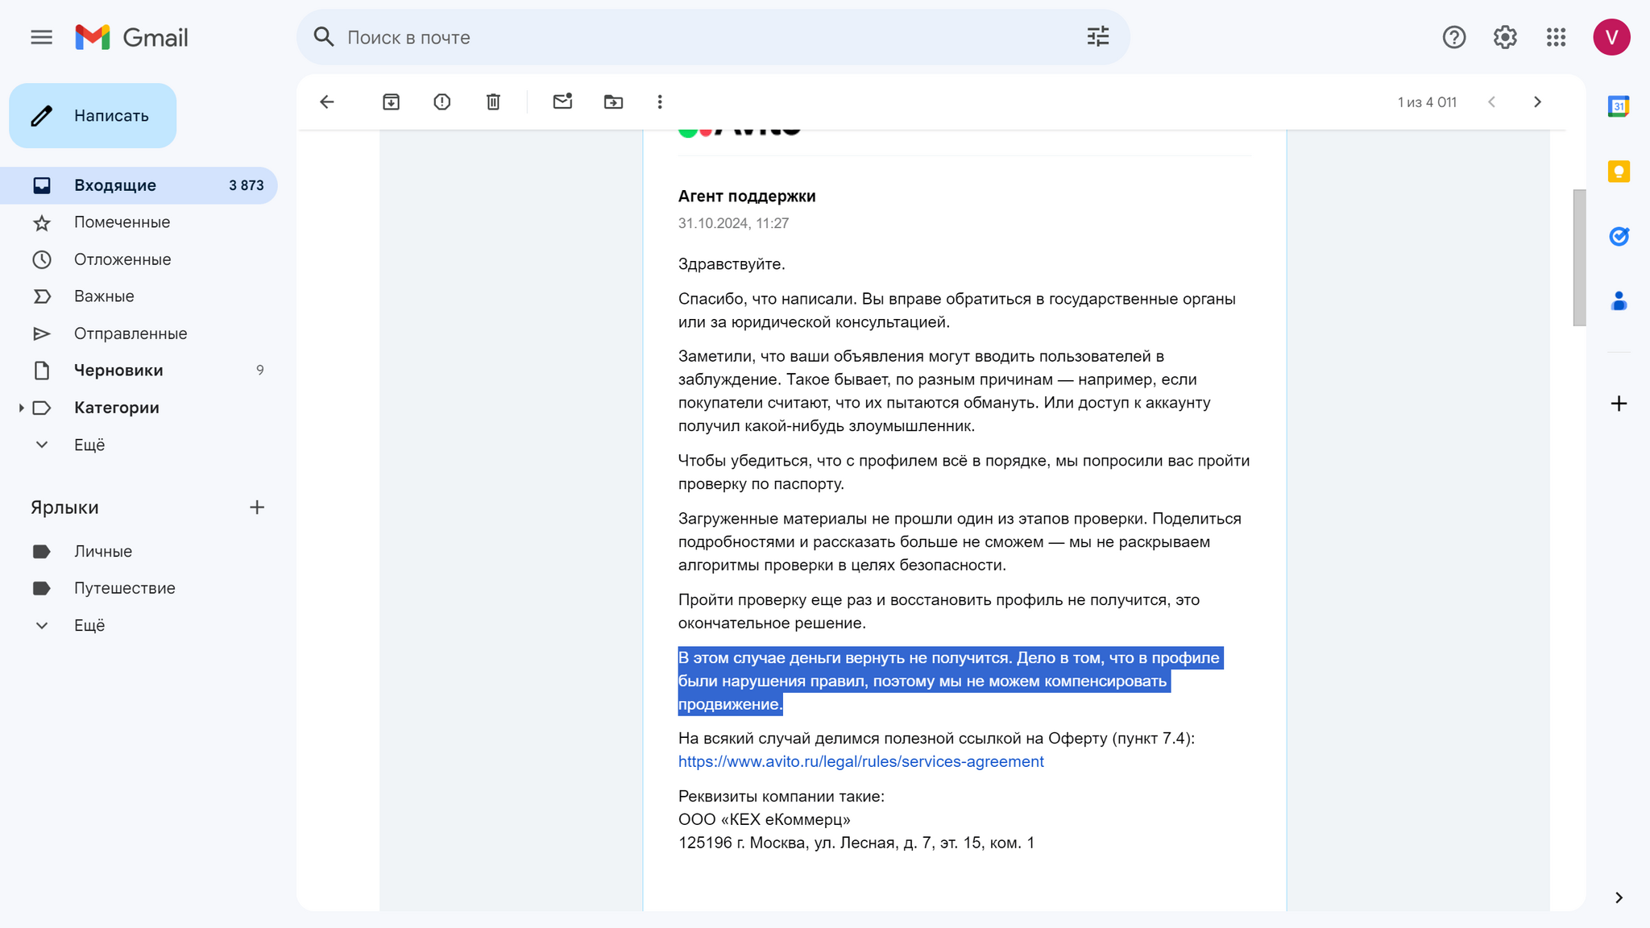Image resolution: width=1650 pixels, height=928 pixels.
Task: Mark the message as unread
Action: coord(562,101)
